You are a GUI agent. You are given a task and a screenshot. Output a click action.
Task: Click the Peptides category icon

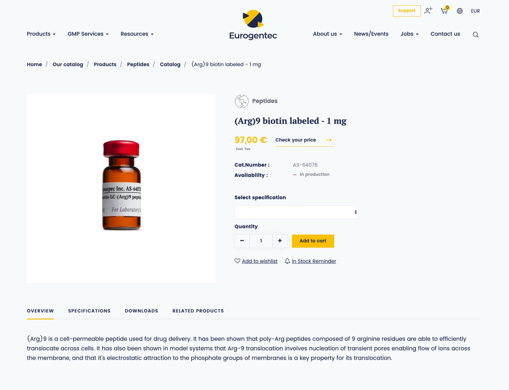[x=242, y=101]
